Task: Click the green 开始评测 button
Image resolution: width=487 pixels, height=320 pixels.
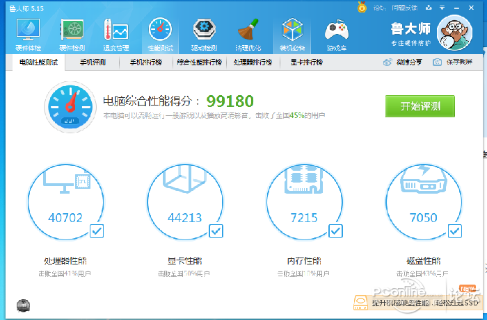Action: pos(420,106)
